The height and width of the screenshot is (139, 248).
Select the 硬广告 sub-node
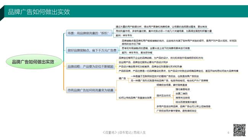[122, 78]
